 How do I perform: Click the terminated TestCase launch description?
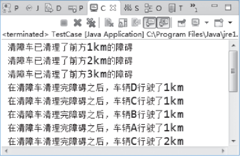(120, 34)
